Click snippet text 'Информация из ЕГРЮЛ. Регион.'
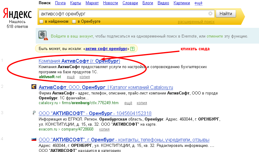259x152 pixels. (68, 119)
